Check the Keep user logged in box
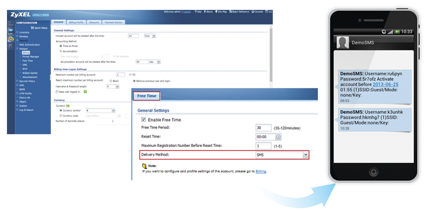 tap(56, 92)
